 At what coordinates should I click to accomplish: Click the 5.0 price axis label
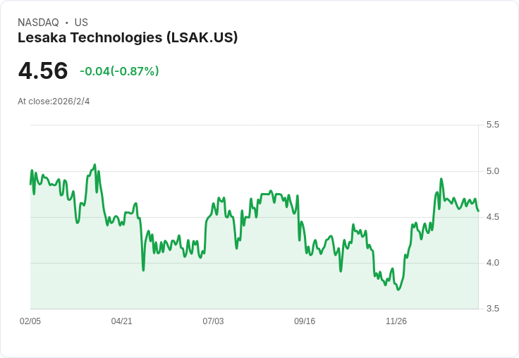[x=492, y=171]
